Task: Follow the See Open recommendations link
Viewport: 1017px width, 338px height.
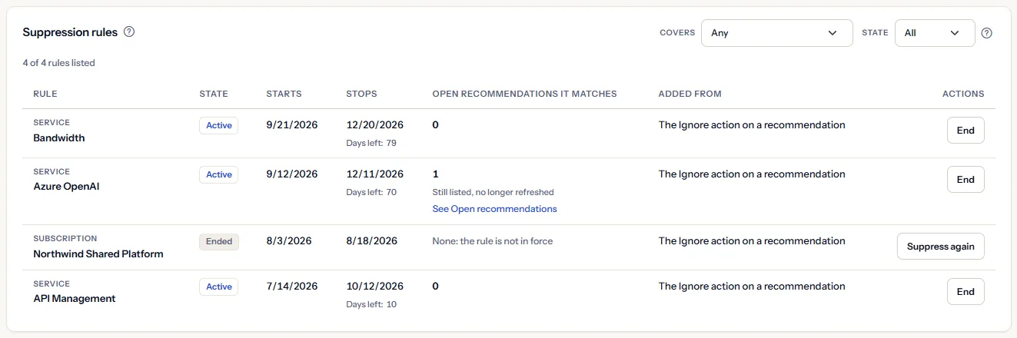Action: [494, 209]
